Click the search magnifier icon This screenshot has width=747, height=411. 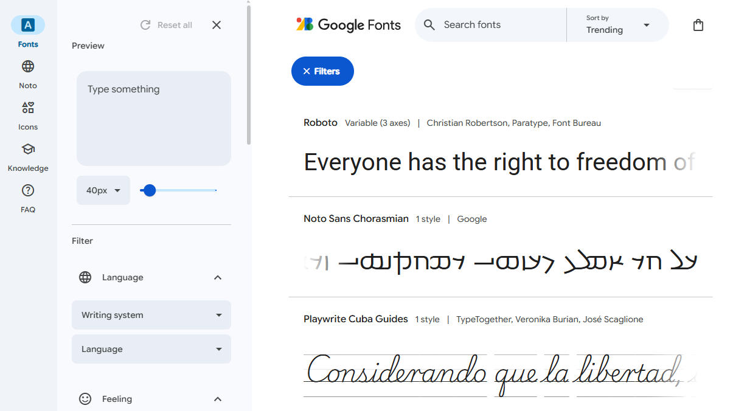click(x=429, y=25)
